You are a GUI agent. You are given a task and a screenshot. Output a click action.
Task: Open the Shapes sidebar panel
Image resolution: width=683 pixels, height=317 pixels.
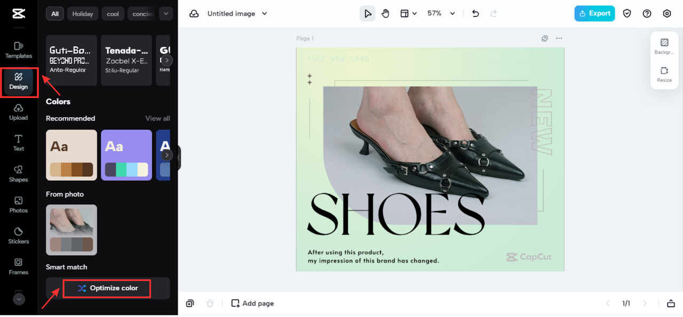19,174
